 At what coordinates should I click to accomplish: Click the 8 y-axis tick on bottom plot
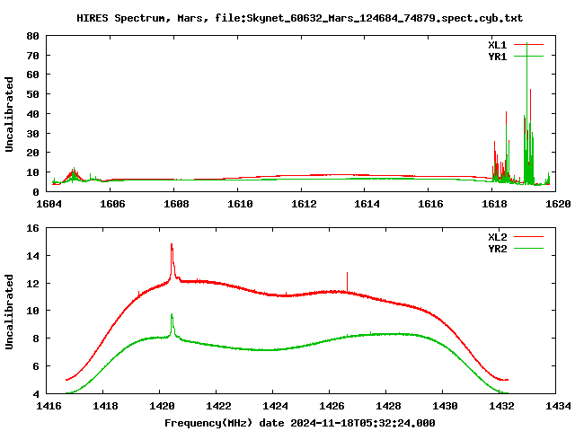click(x=36, y=339)
